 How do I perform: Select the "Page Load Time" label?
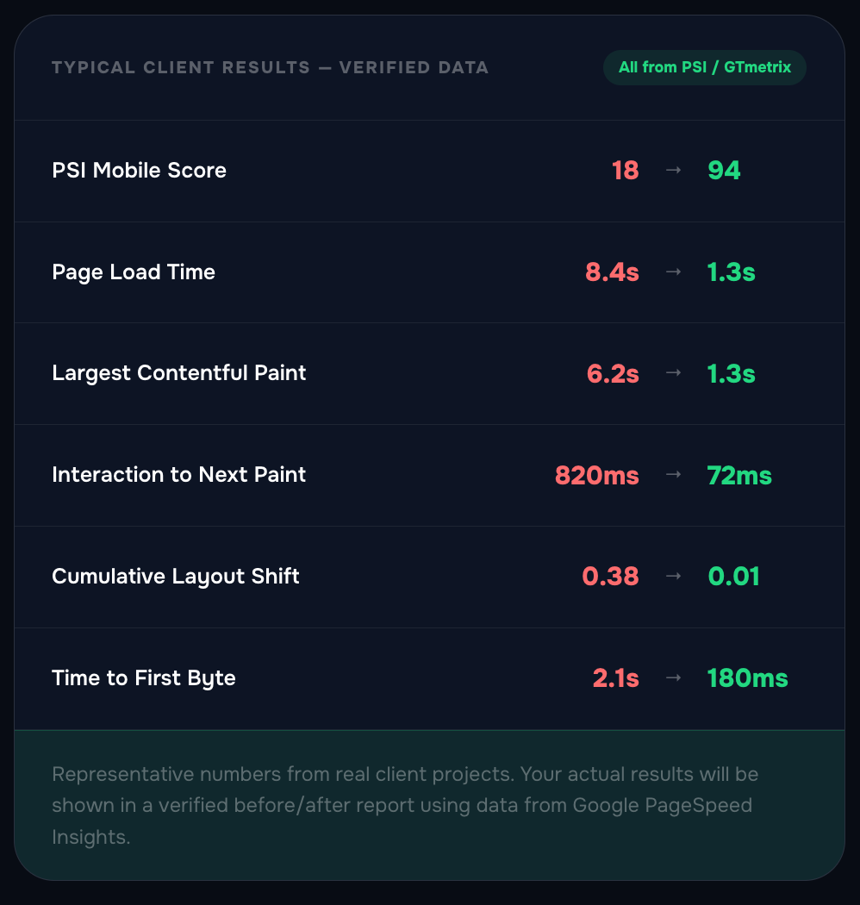pos(134,272)
